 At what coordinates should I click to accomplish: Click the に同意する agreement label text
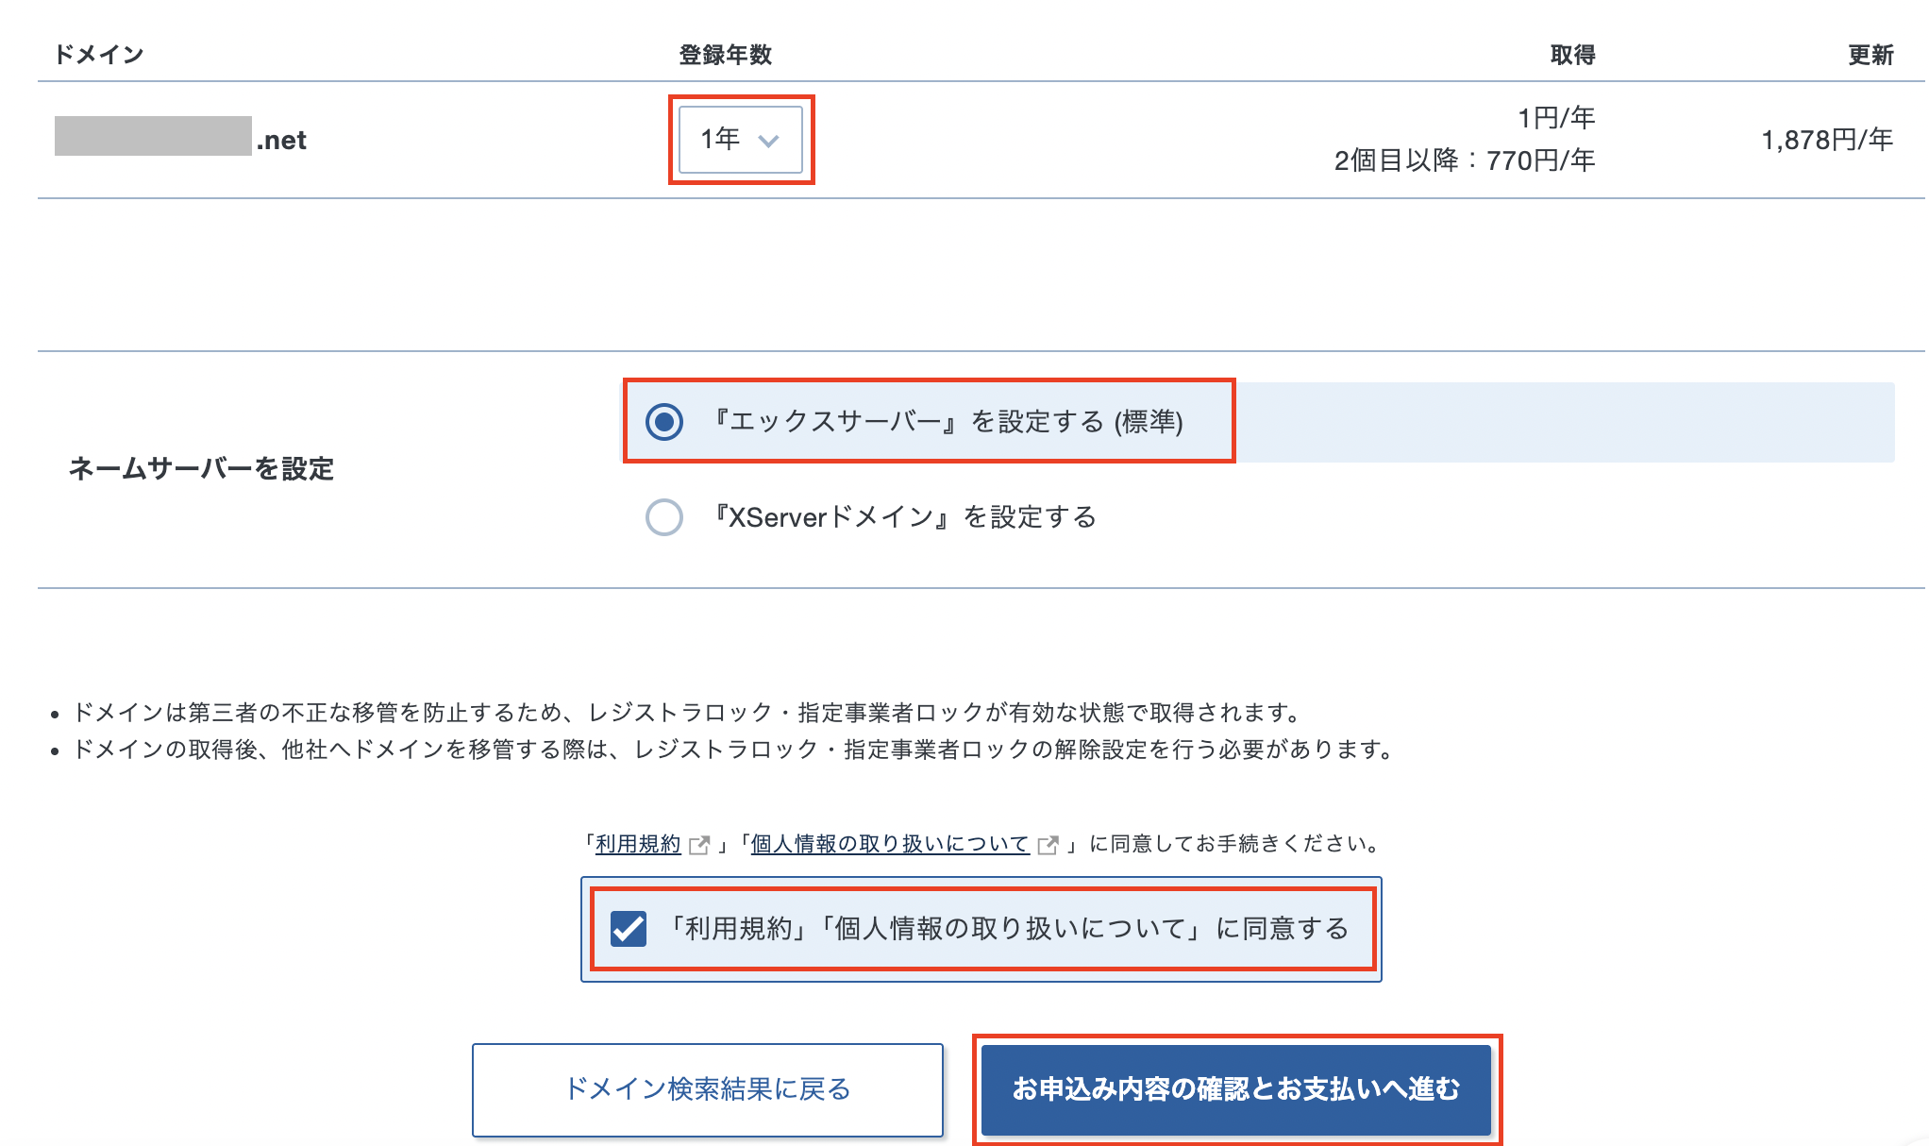(x=1008, y=929)
